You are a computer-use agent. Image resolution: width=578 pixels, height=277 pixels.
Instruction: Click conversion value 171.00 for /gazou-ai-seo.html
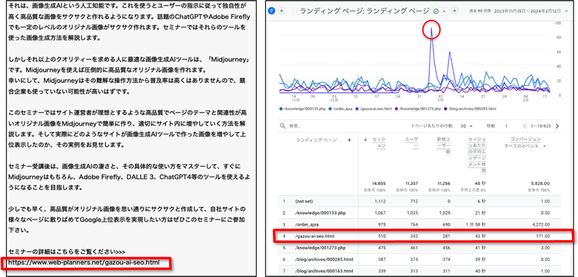[543, 236]
